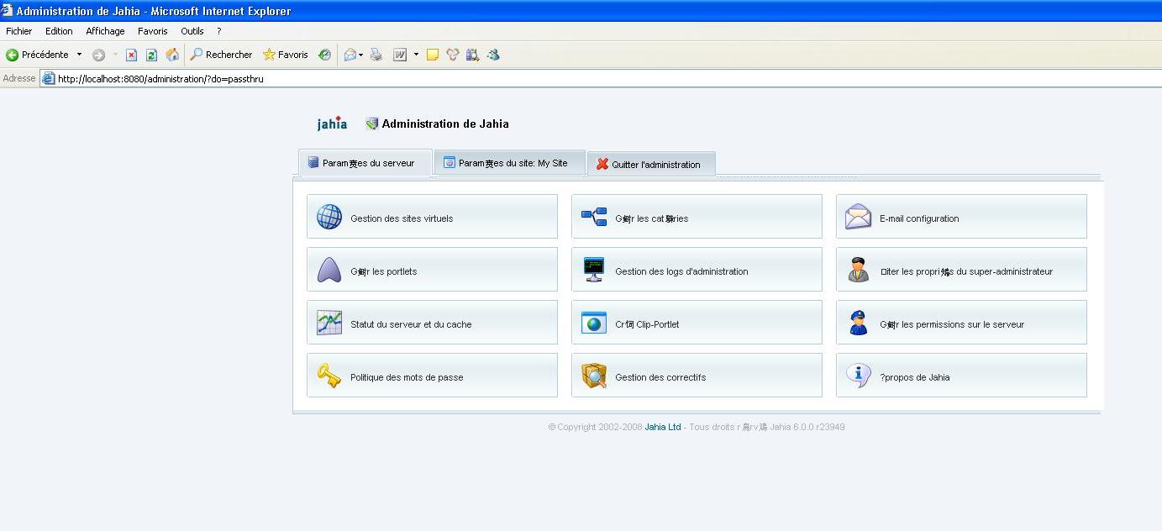
Task: Click the browser history icon
Action: pyautogui.click(x=324, y=55)
